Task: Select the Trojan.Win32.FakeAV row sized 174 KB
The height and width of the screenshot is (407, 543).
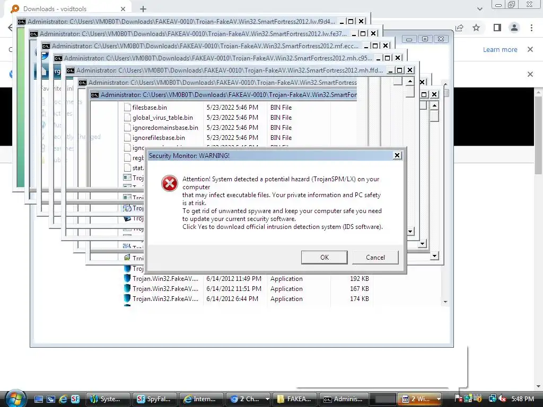Action: [247, 299]
